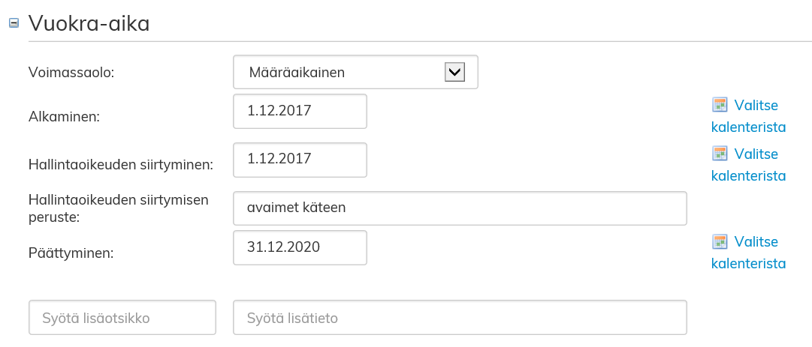Image resolution: width=812 pixels, height=347 pixels.
Task: Click the Päättyminen label
Action: click(x=71, y=253)
